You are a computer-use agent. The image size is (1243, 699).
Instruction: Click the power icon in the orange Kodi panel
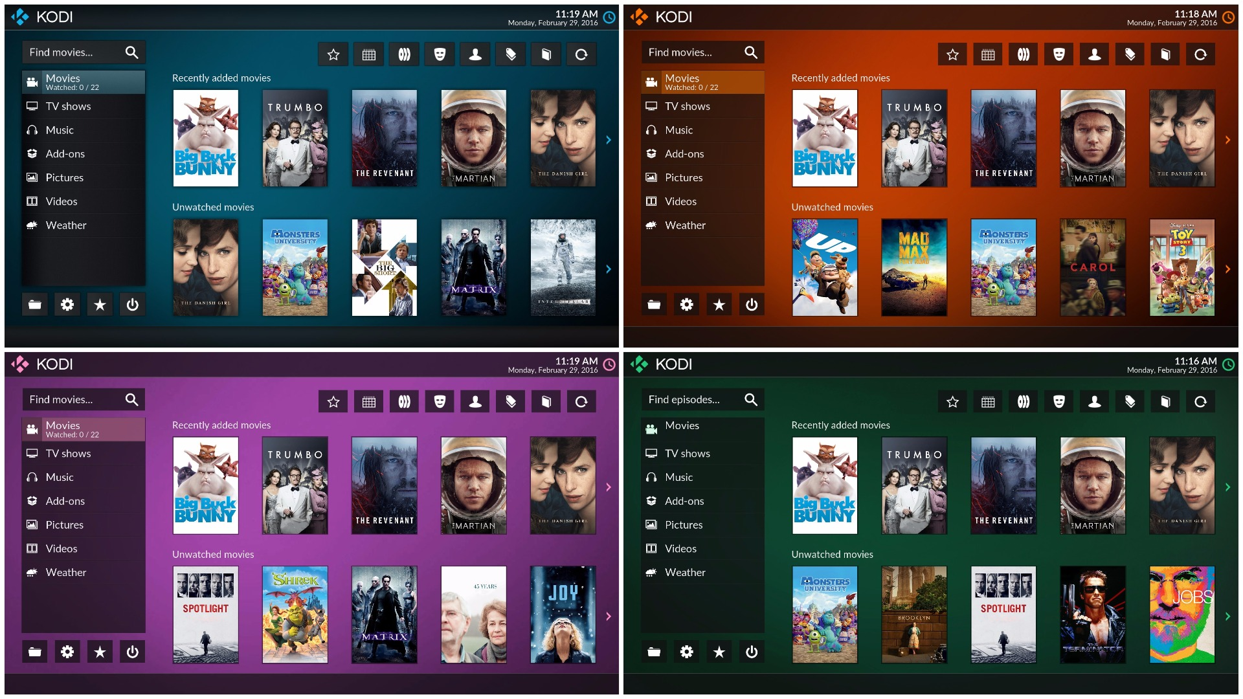751,304
